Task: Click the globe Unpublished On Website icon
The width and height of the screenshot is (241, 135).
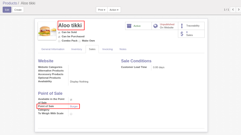Action: click(x=155, y=26)
